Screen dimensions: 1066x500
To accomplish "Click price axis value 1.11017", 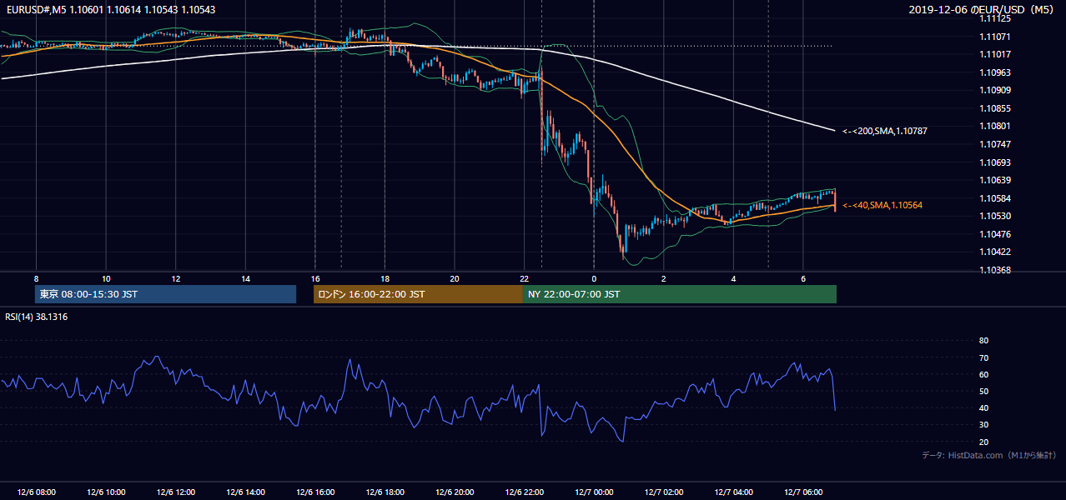I will (x=996, y=54).
